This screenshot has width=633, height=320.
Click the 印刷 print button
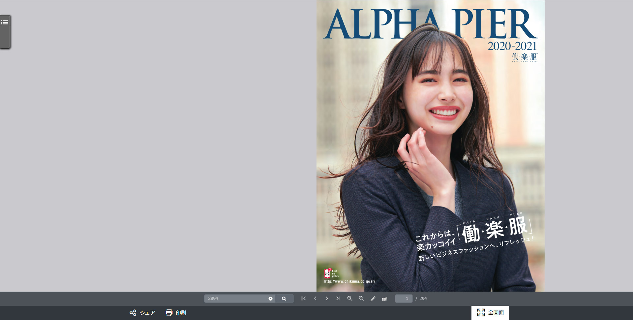point(176,313)
